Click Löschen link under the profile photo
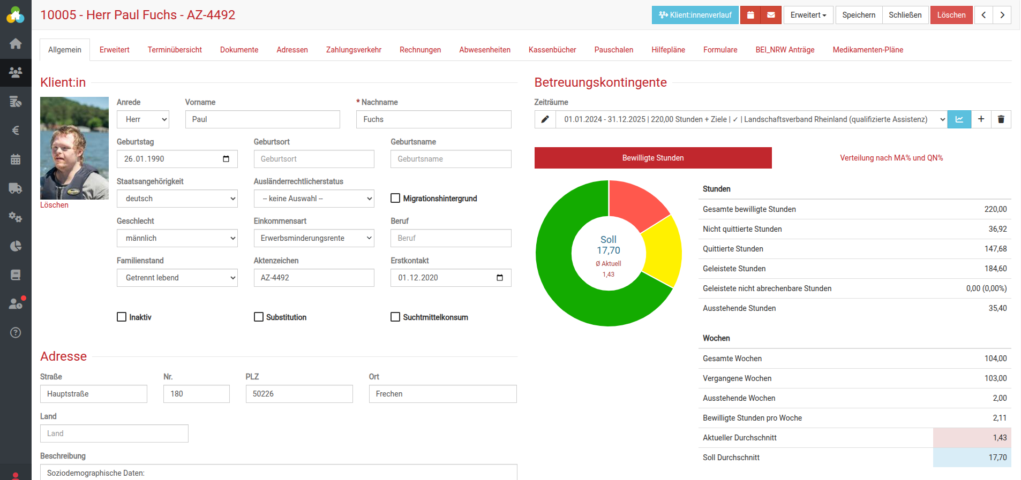This screenshot has width=1021, height=480. click(x=54, y=205)
